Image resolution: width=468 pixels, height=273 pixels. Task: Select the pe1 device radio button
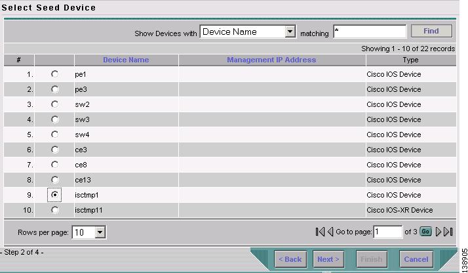coord(54,73)
